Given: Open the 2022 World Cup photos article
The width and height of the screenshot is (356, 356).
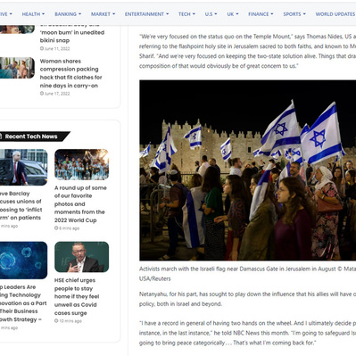Looking at the screenshot, I should tap(80, 204).
